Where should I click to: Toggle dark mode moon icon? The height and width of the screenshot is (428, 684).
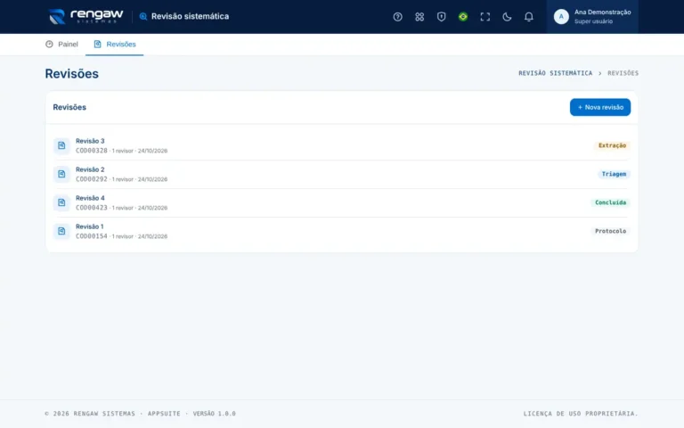[507, 17]
